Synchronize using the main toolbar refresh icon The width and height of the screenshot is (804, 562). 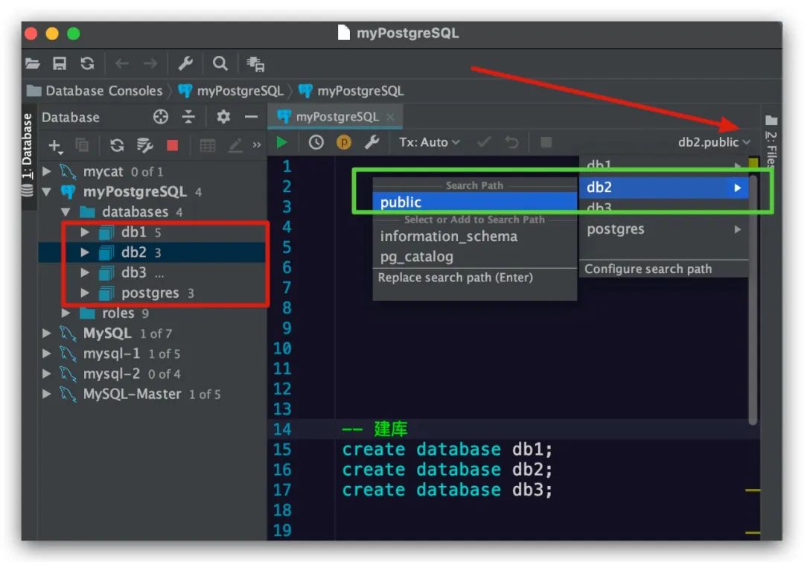pos(87,63)
